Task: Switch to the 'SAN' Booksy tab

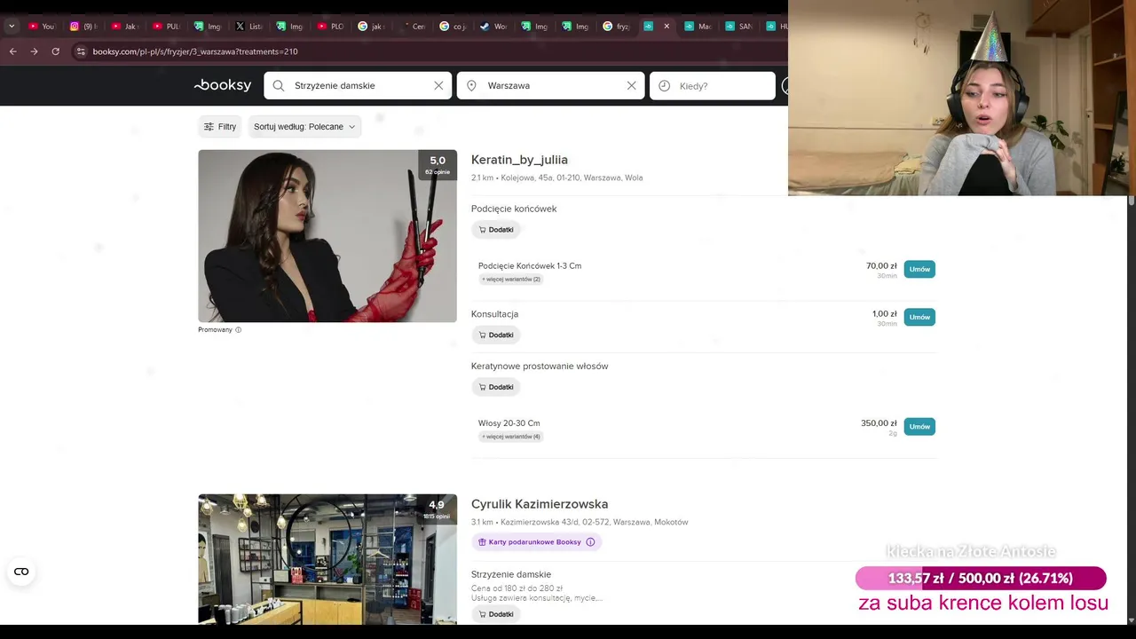Action: pos(738,27)
